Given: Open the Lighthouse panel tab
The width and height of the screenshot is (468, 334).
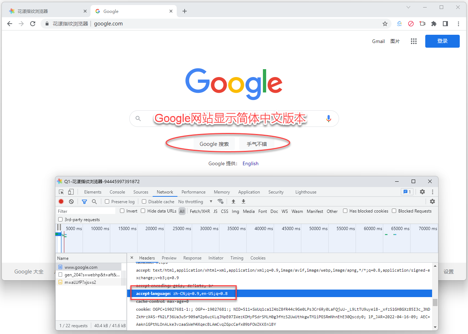Looking at the screenshot, I should pos(306,192).
